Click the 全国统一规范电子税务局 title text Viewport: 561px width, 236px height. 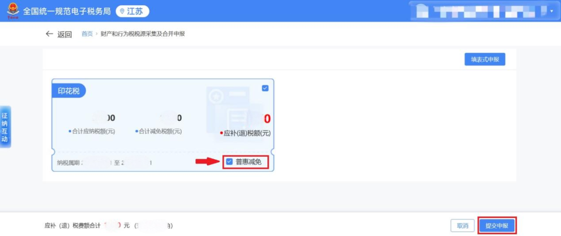pyautogui.click(x=67, y=11)
